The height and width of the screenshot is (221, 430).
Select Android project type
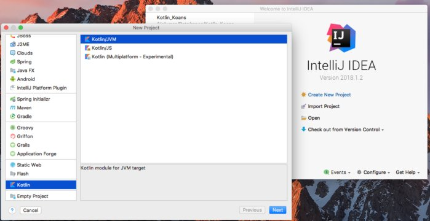(x=41, y=79)
